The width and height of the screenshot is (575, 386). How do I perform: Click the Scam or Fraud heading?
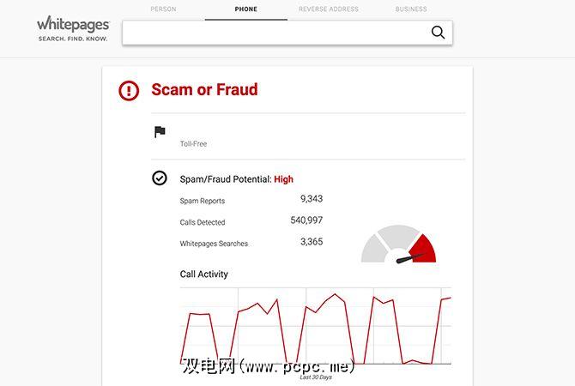point(204,90)
